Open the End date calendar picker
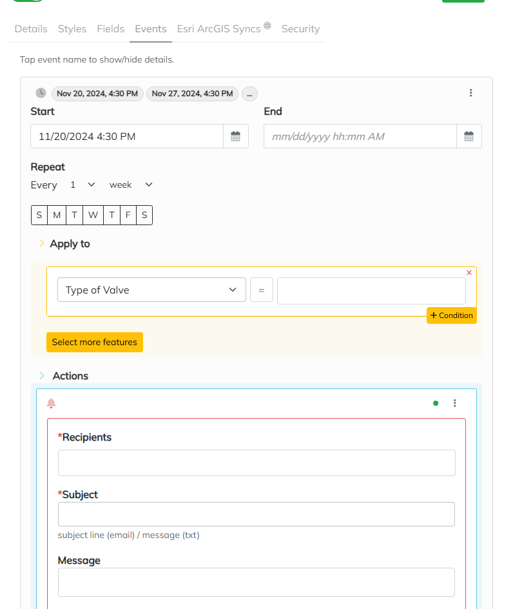This screenshot has width=513, height=609. click(x=469, y=136)
